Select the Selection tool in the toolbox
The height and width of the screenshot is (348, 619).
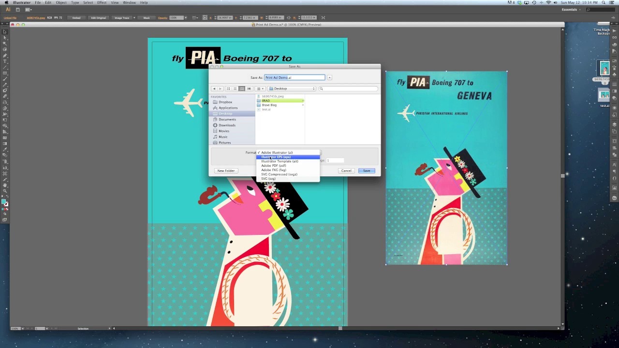coord(5,32)
